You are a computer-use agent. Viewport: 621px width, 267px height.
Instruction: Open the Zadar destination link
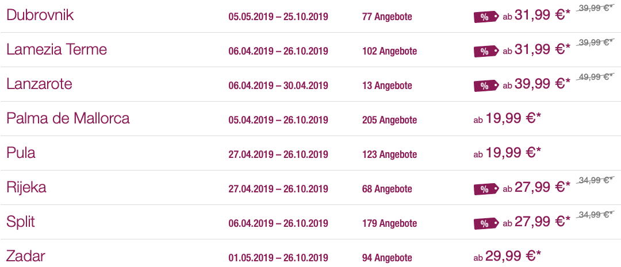[x=26, y=256]
